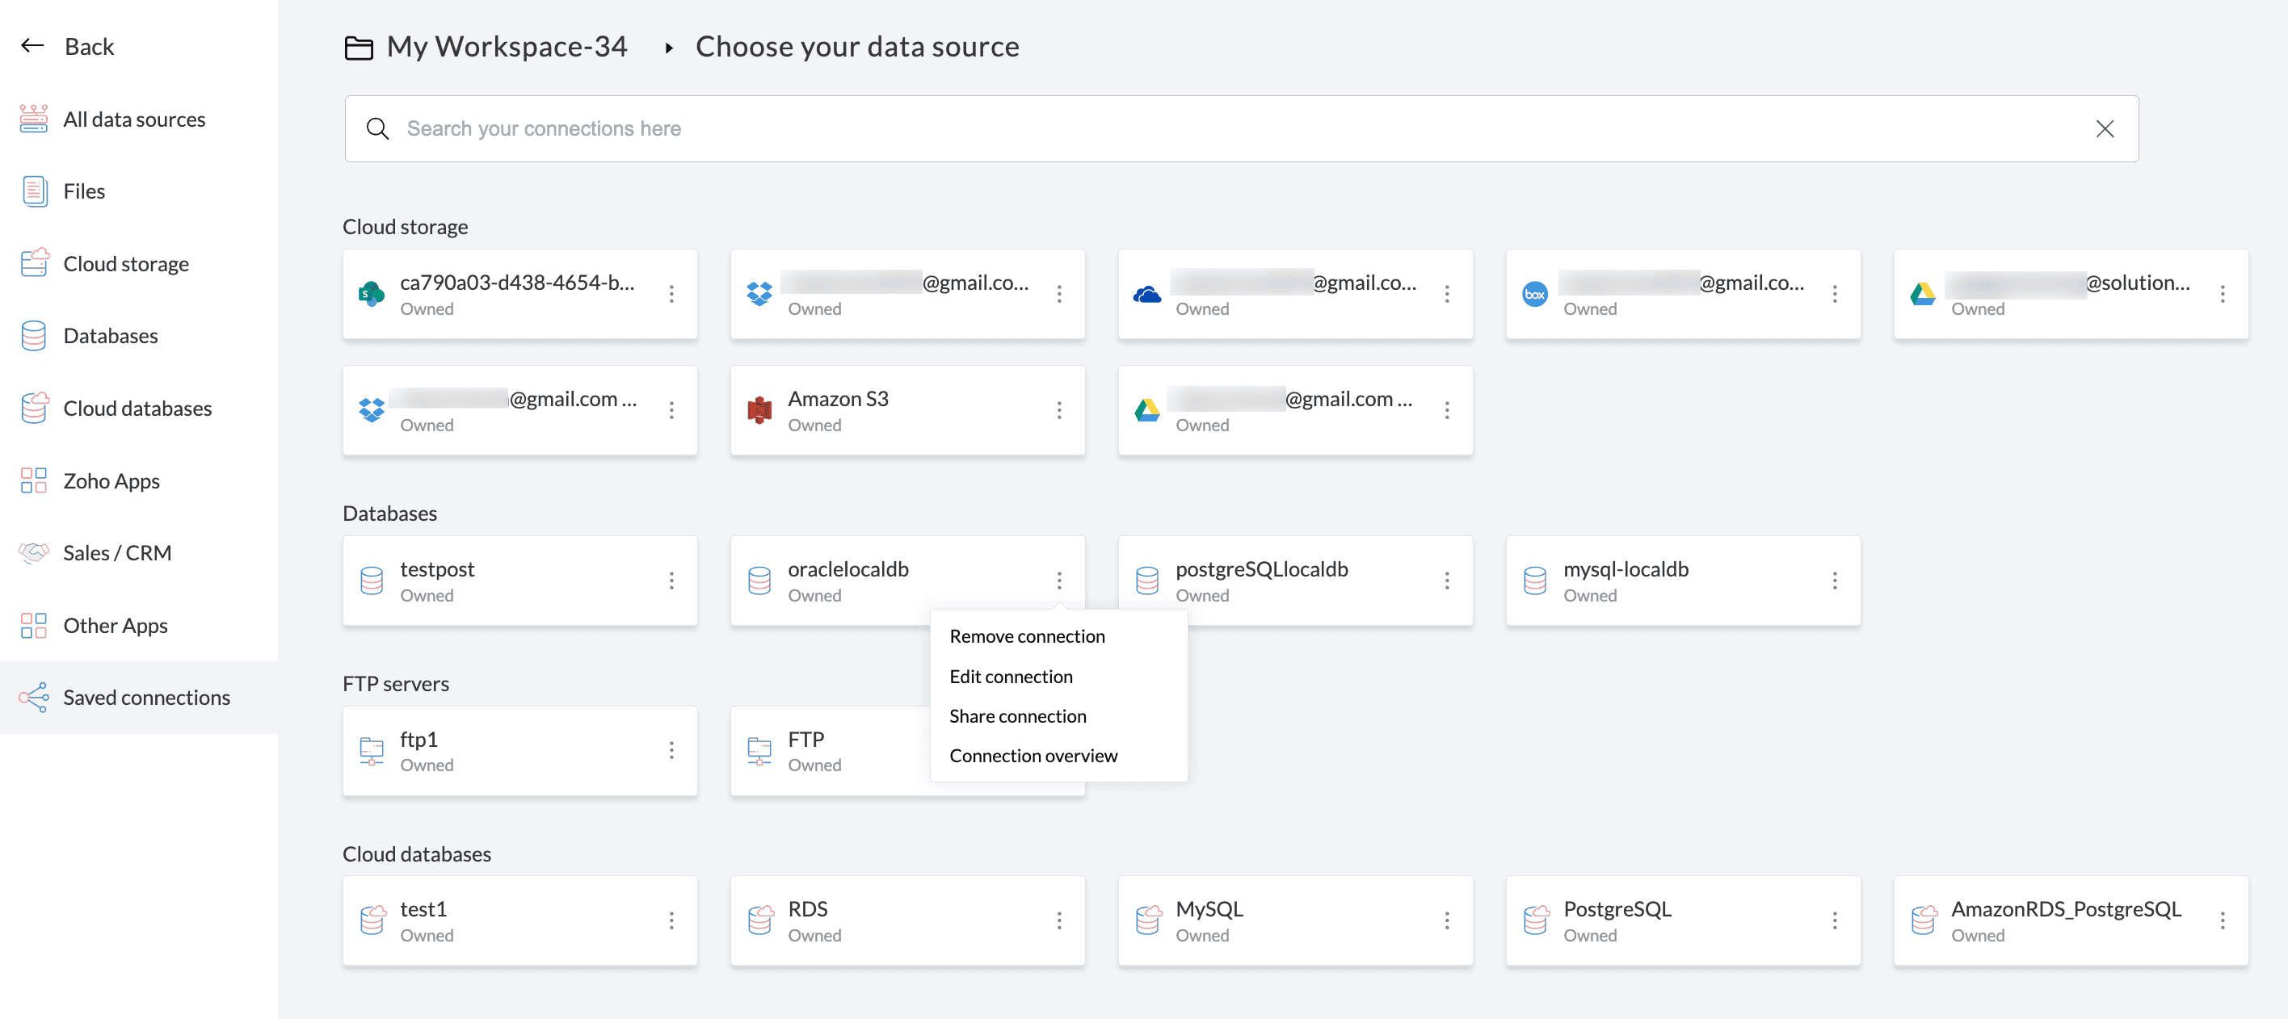Click My Workspace-34 breadcrumb link

(507, 47)
